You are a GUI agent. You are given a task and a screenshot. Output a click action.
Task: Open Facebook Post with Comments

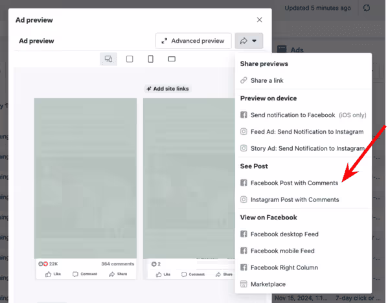click(x=294, y=183)
